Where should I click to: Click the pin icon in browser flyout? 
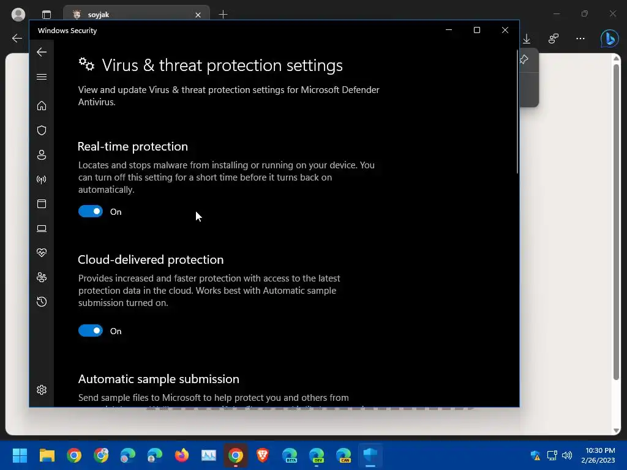(524, 59)
